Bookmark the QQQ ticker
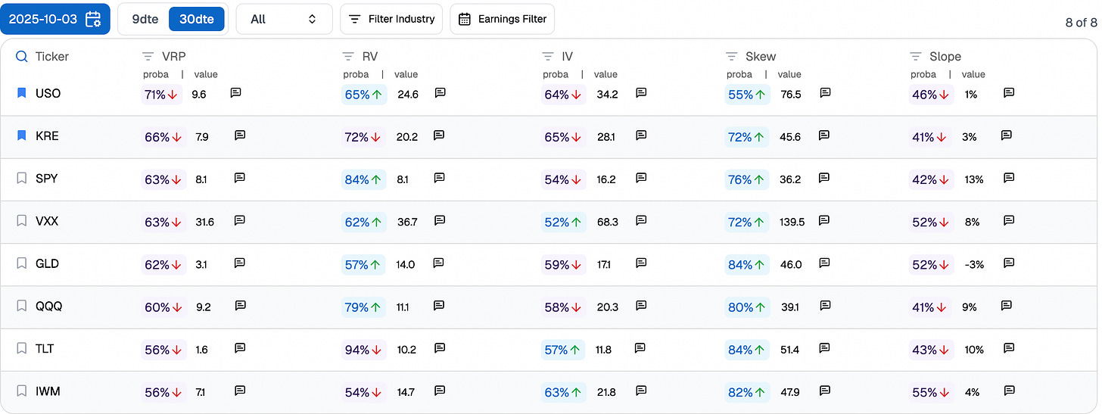The width and height of the screenshot is (1102, 414). coord(21,306)
